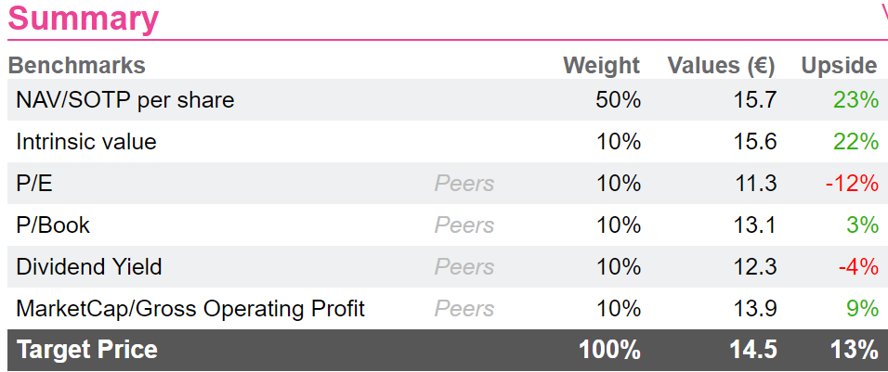Open the Intrinsic value benchmark
The width and height of the screenshot is (888, 372).
[x=86, y=141]
